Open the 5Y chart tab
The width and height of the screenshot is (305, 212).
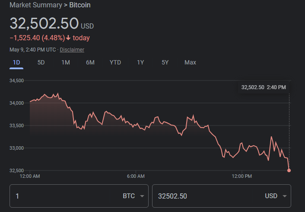tap(165, 63)
